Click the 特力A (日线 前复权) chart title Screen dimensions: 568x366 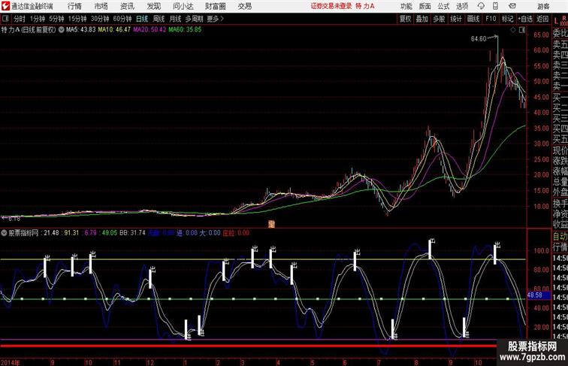pos(29,30)
